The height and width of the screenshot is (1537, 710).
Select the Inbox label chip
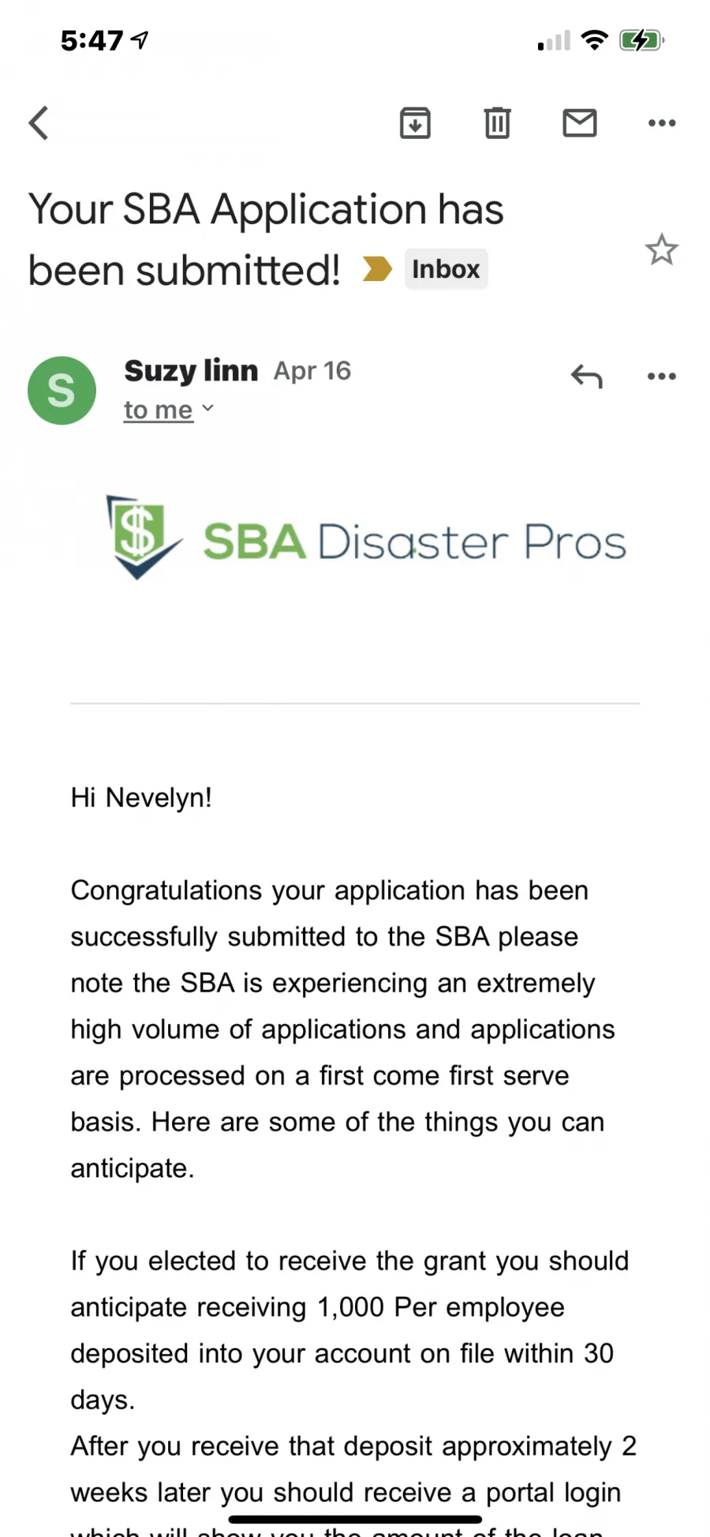coord(446,269)
